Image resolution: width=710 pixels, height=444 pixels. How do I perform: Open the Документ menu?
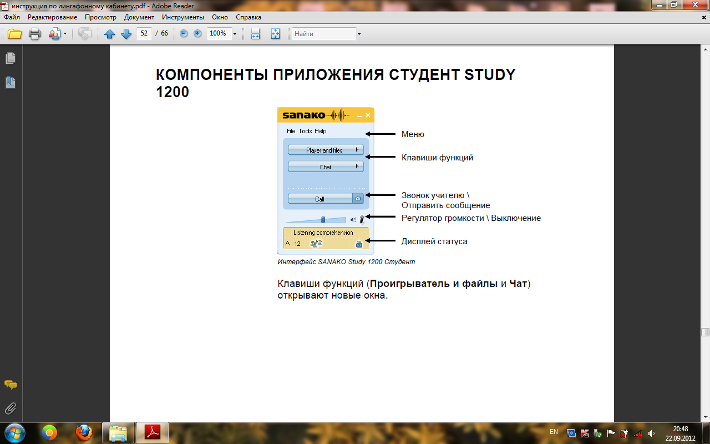click(x=139, y=17)
